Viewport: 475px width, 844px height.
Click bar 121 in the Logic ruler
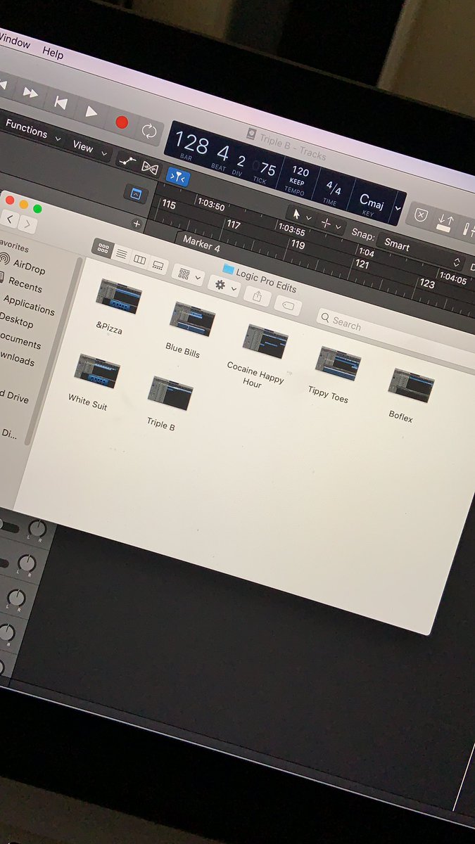[x=362, y=264]
